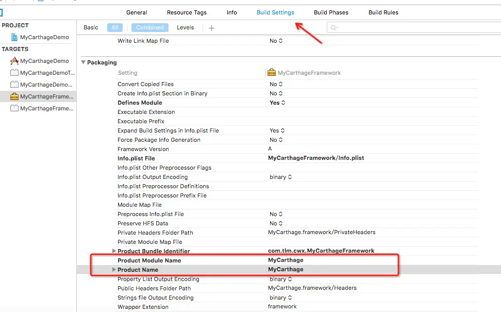Image resolution: width=501 pixels, height=312 pixels.
Task: Open the Build Rules tab
Action: pos(383,12)
